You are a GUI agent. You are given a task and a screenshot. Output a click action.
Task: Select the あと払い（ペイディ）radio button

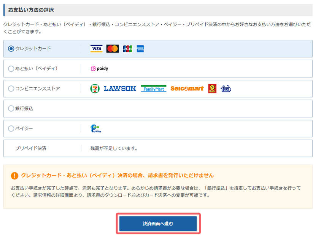(11, 69)
